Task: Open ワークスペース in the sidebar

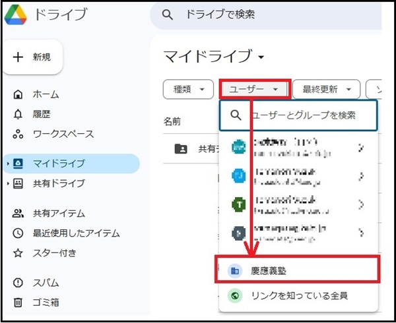Action: (x=63, y=134)
